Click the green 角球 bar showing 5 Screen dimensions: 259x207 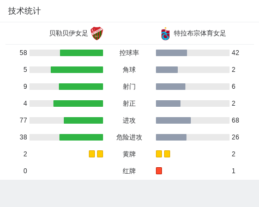77,70
